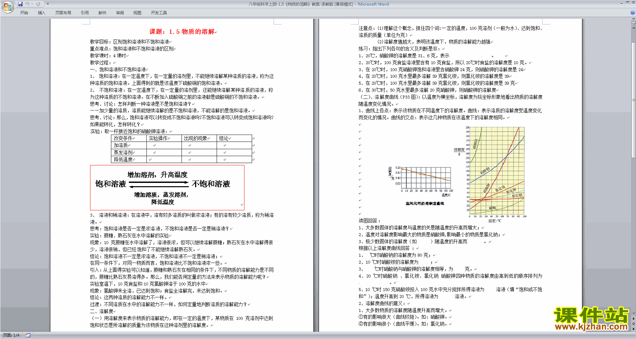Click the table row cell 蒸发溶剂

point(129,152)
